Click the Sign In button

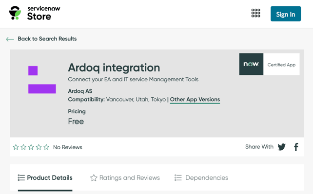285,14
